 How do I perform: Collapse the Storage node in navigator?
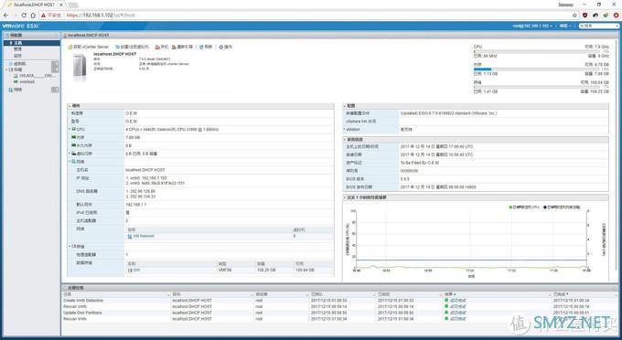(6, 69)
